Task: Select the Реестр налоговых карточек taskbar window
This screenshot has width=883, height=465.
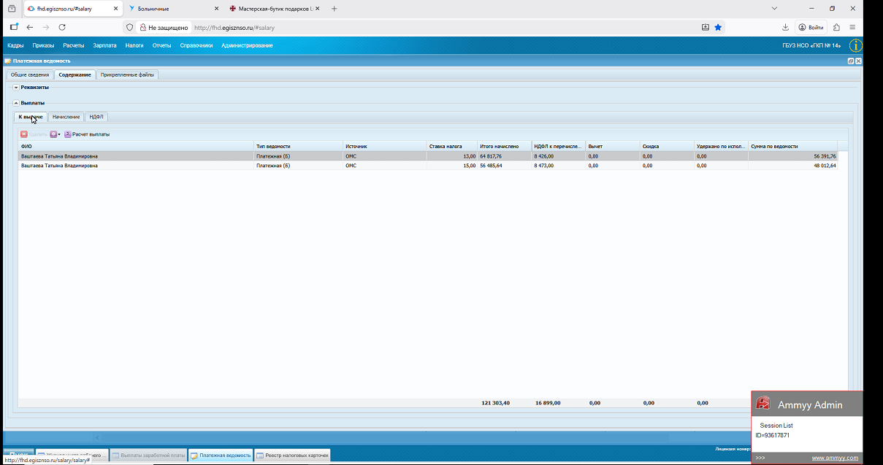Action: coord(292,456)
